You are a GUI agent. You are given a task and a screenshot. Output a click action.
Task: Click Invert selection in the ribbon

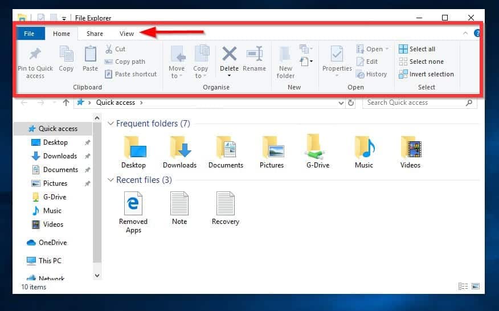pyautogui.click(x=426, y=74)
